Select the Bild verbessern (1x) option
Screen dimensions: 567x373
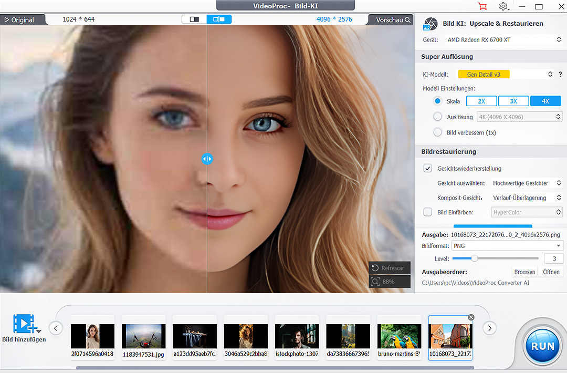click(x=437, y=133)
